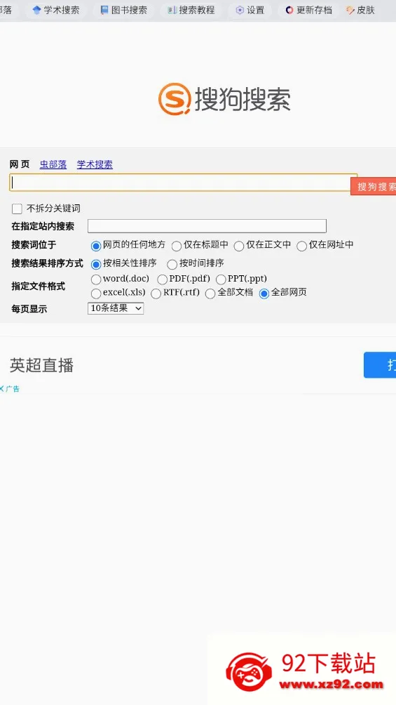Select word(.doc) file format

coord(95,279)
